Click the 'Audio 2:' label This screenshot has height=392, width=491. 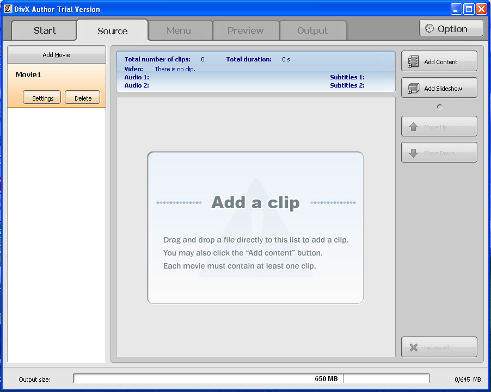click(x=137, y=85)
